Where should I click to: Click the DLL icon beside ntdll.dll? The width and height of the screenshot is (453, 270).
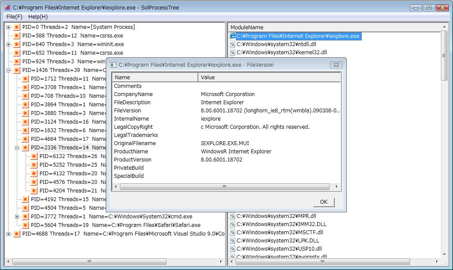pyautogui.click(x=233, y=44)
